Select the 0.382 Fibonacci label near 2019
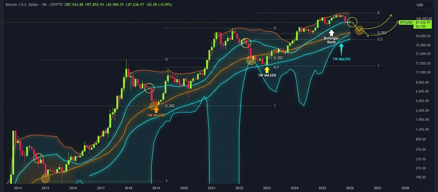The image size is (438, 192). (170, 106)
